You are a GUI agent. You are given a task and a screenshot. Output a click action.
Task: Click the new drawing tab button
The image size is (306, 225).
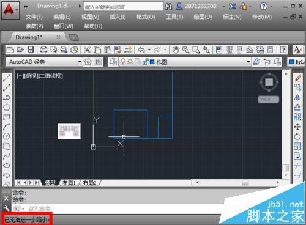coord(73,37)
